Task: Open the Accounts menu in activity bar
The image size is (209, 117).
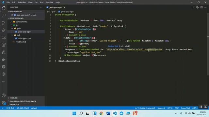Action: (4, 95)
